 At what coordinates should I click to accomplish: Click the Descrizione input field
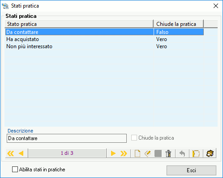[x=67, y=138]
